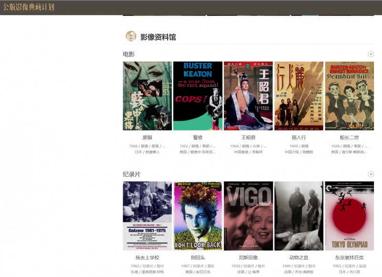
Task: Click the film reel icon beside 影像资料馆
Action: (131, 36)
